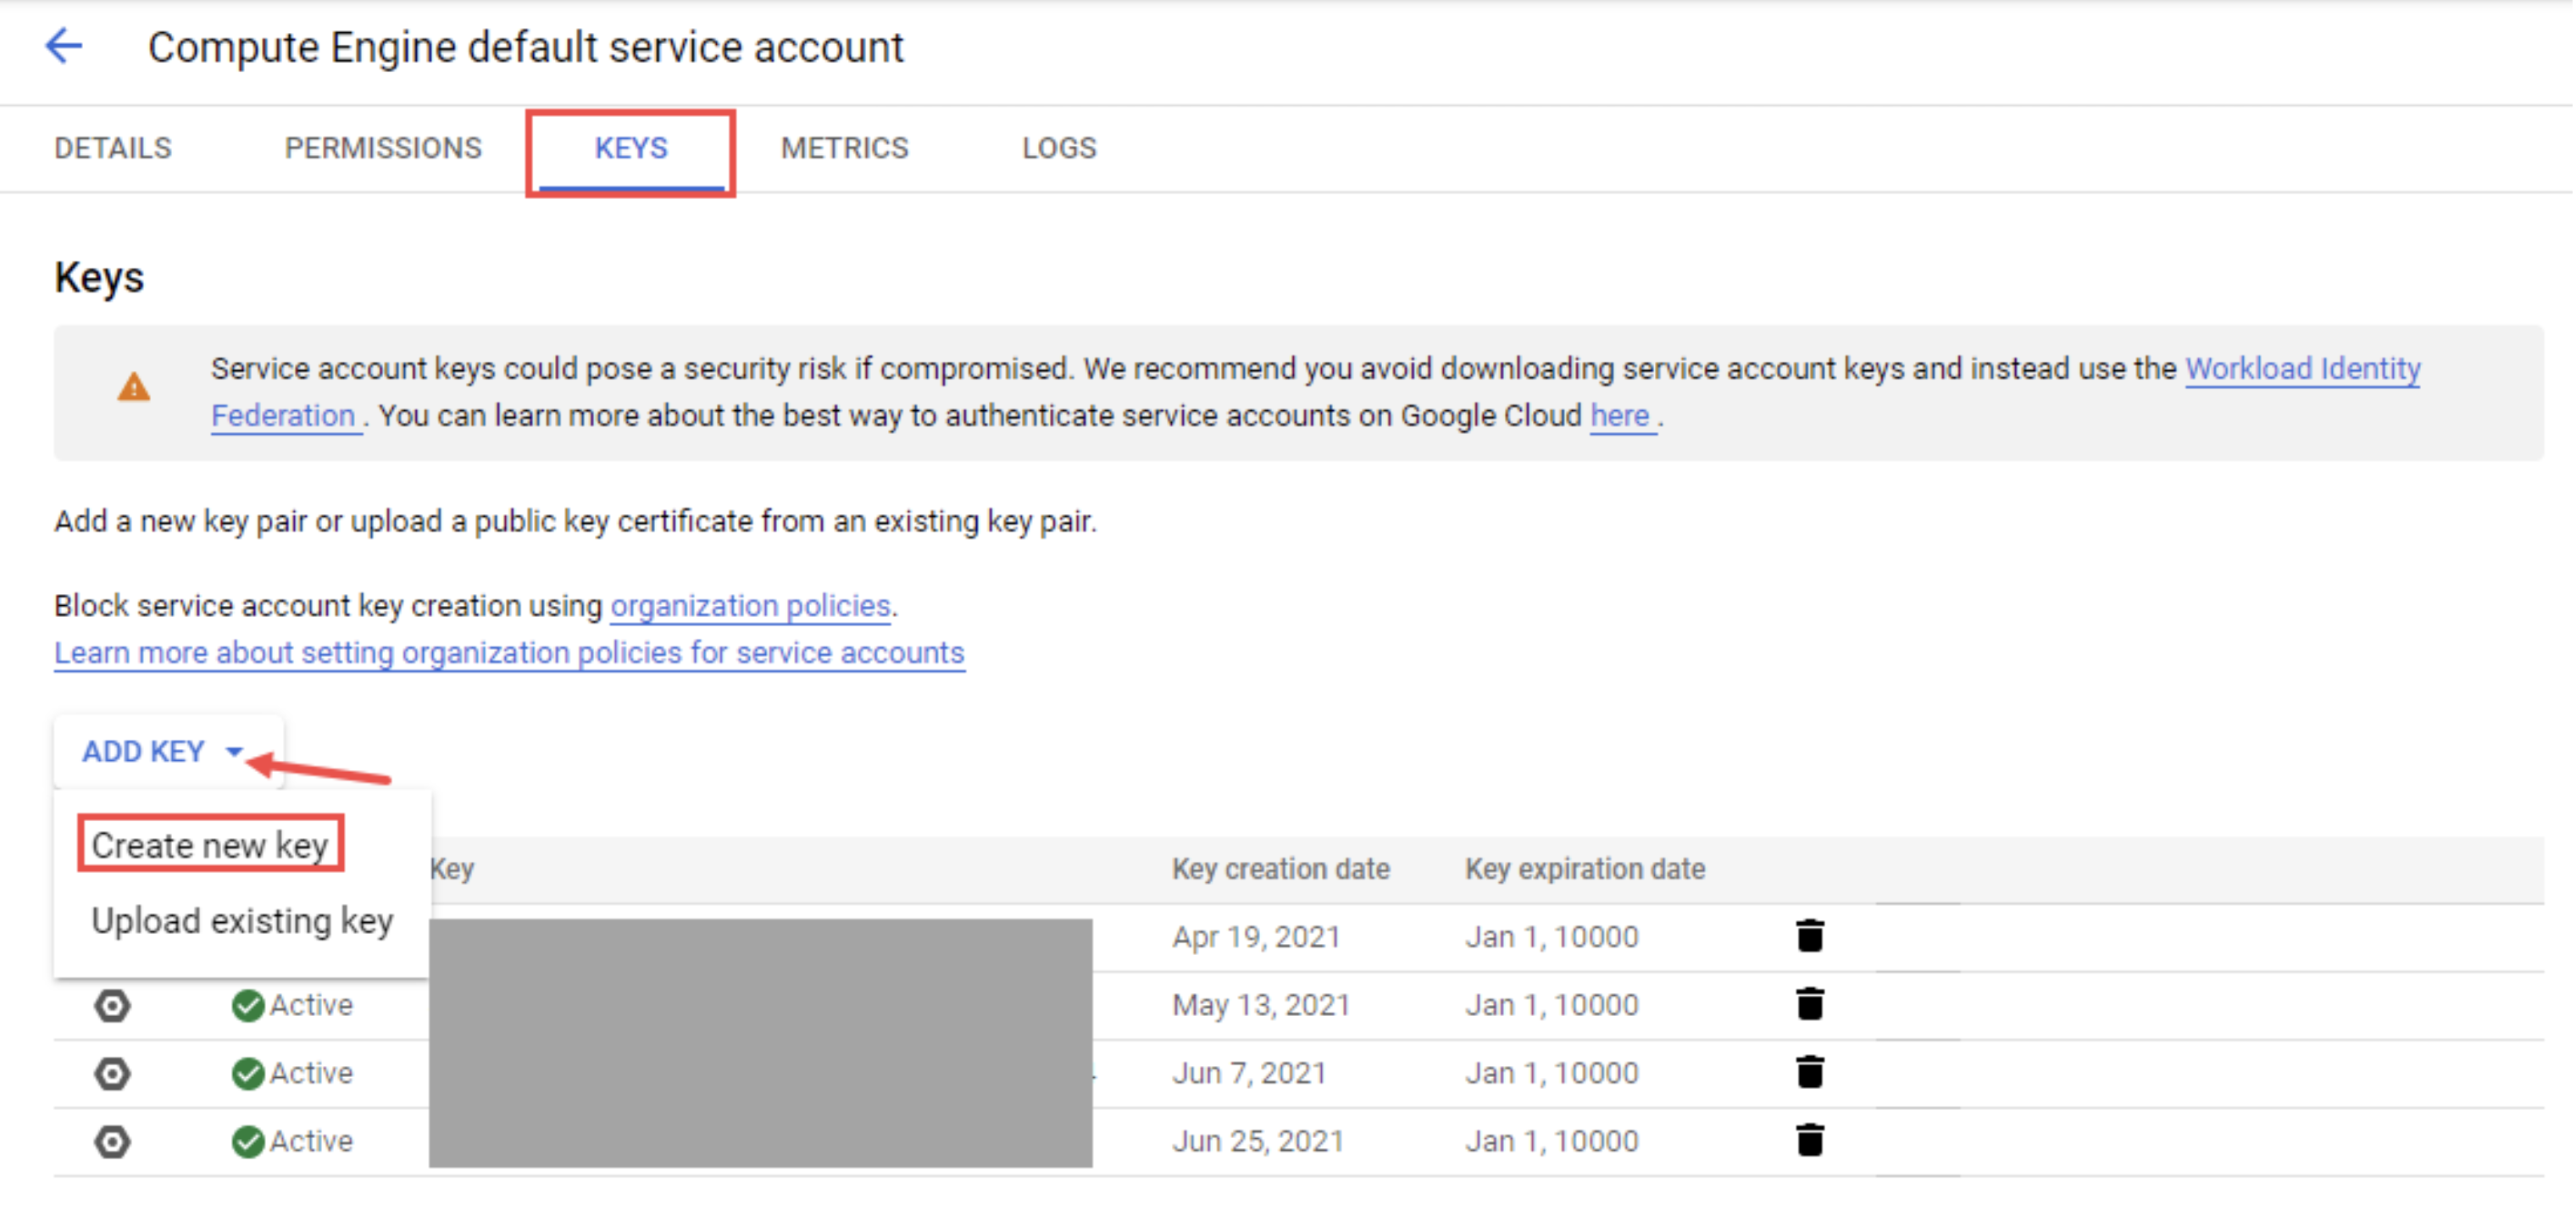The image size is (2576, 1205).
Task: Choose Upload existing key option
Action: point(242,920)
